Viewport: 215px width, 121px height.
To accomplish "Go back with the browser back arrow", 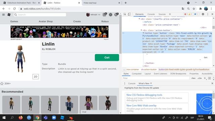I will click(x=4, y=9).
